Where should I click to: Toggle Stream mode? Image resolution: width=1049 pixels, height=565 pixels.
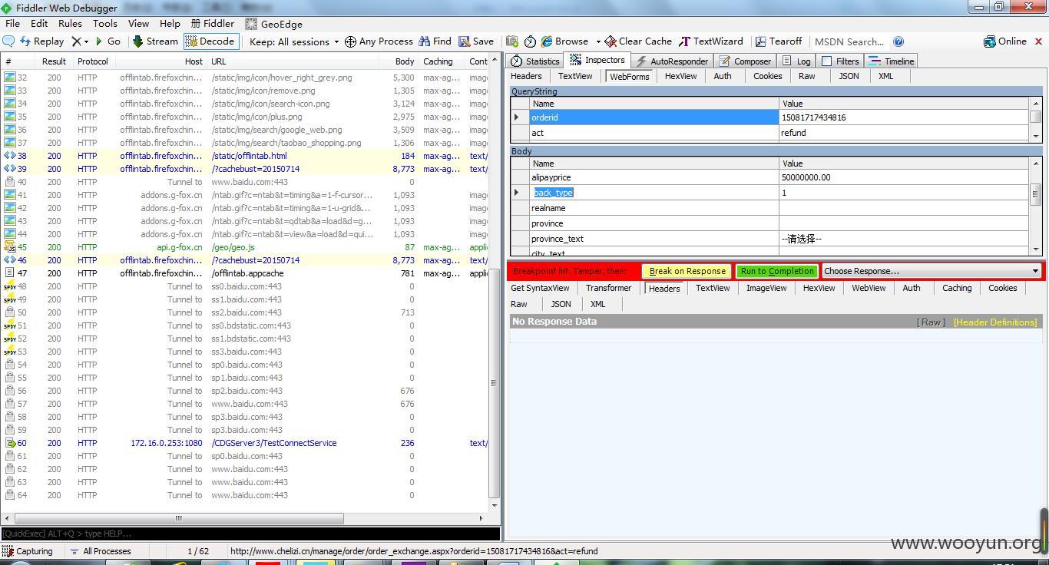[x=155, y=41]
